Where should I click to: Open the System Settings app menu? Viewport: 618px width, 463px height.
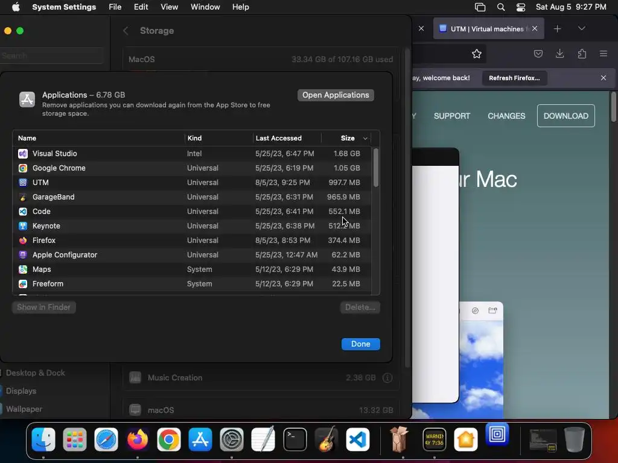point(64,7)
